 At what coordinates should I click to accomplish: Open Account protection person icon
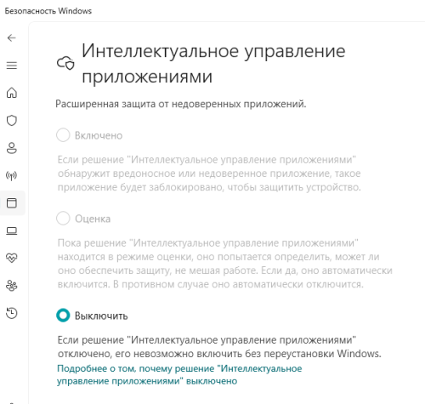12,148
